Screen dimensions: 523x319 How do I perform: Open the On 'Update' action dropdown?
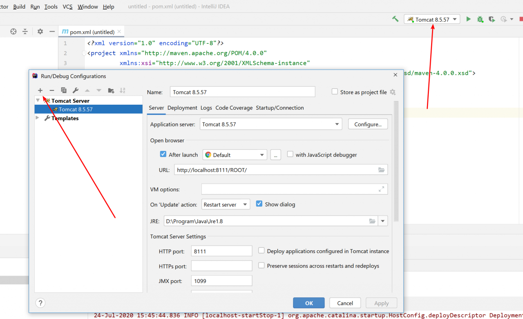[225, 204]
